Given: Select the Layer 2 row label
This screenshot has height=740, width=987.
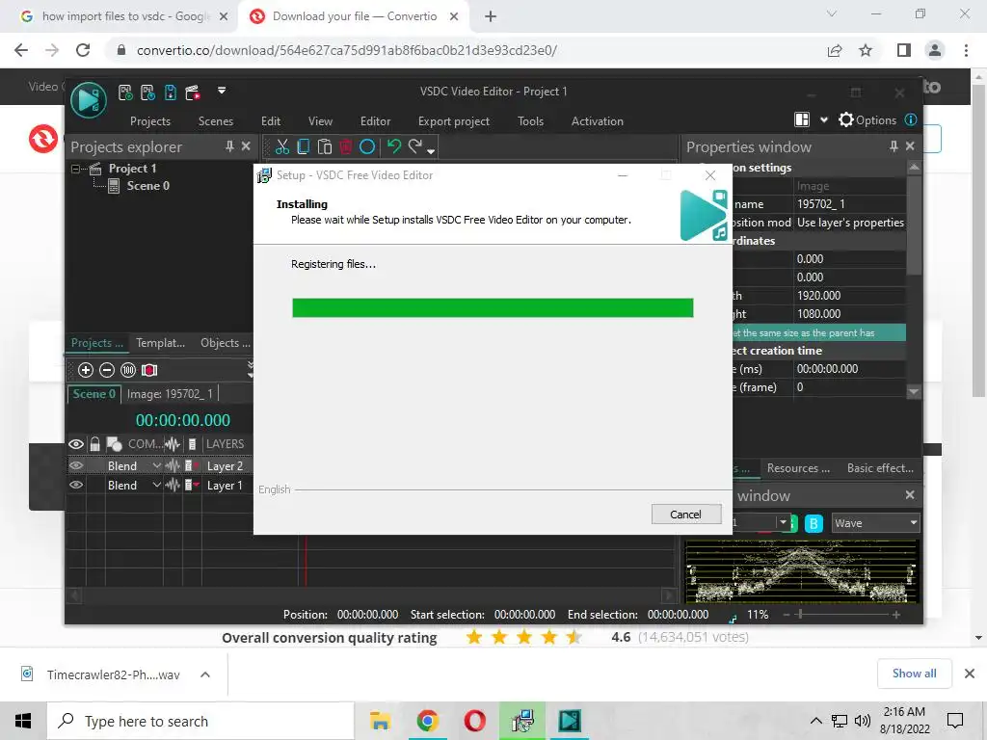Looking at the screenshot, I should pos(225,466).
